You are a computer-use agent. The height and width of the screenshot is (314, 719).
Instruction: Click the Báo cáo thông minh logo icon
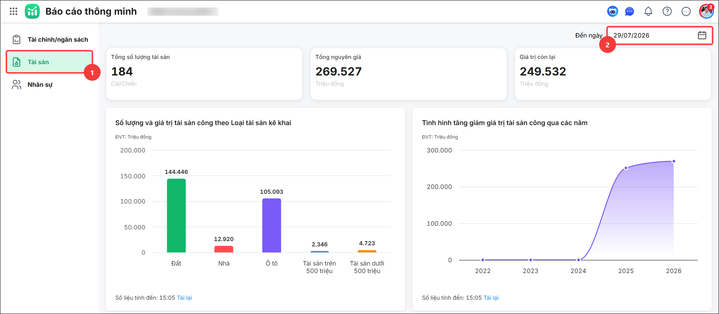(32, 11)
